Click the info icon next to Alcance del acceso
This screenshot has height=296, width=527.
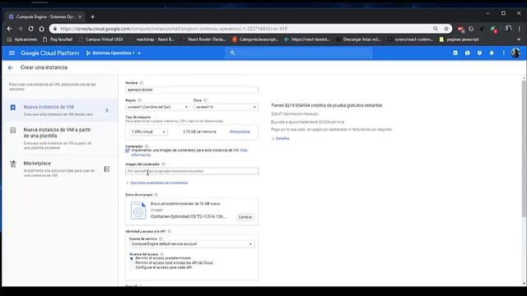(162, 254)
